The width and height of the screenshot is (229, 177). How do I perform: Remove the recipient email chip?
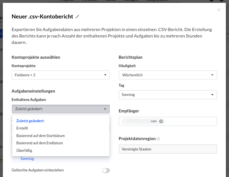(161, 121)
